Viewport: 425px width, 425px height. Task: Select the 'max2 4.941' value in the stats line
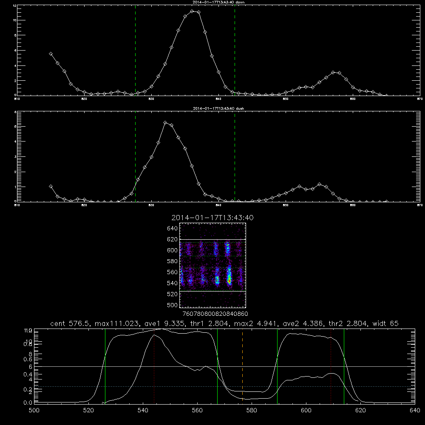[255, 323]
